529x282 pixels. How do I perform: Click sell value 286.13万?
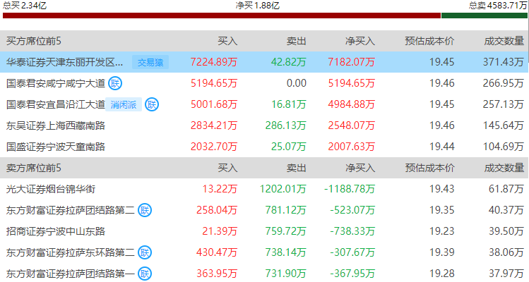(x=285, y=125)
